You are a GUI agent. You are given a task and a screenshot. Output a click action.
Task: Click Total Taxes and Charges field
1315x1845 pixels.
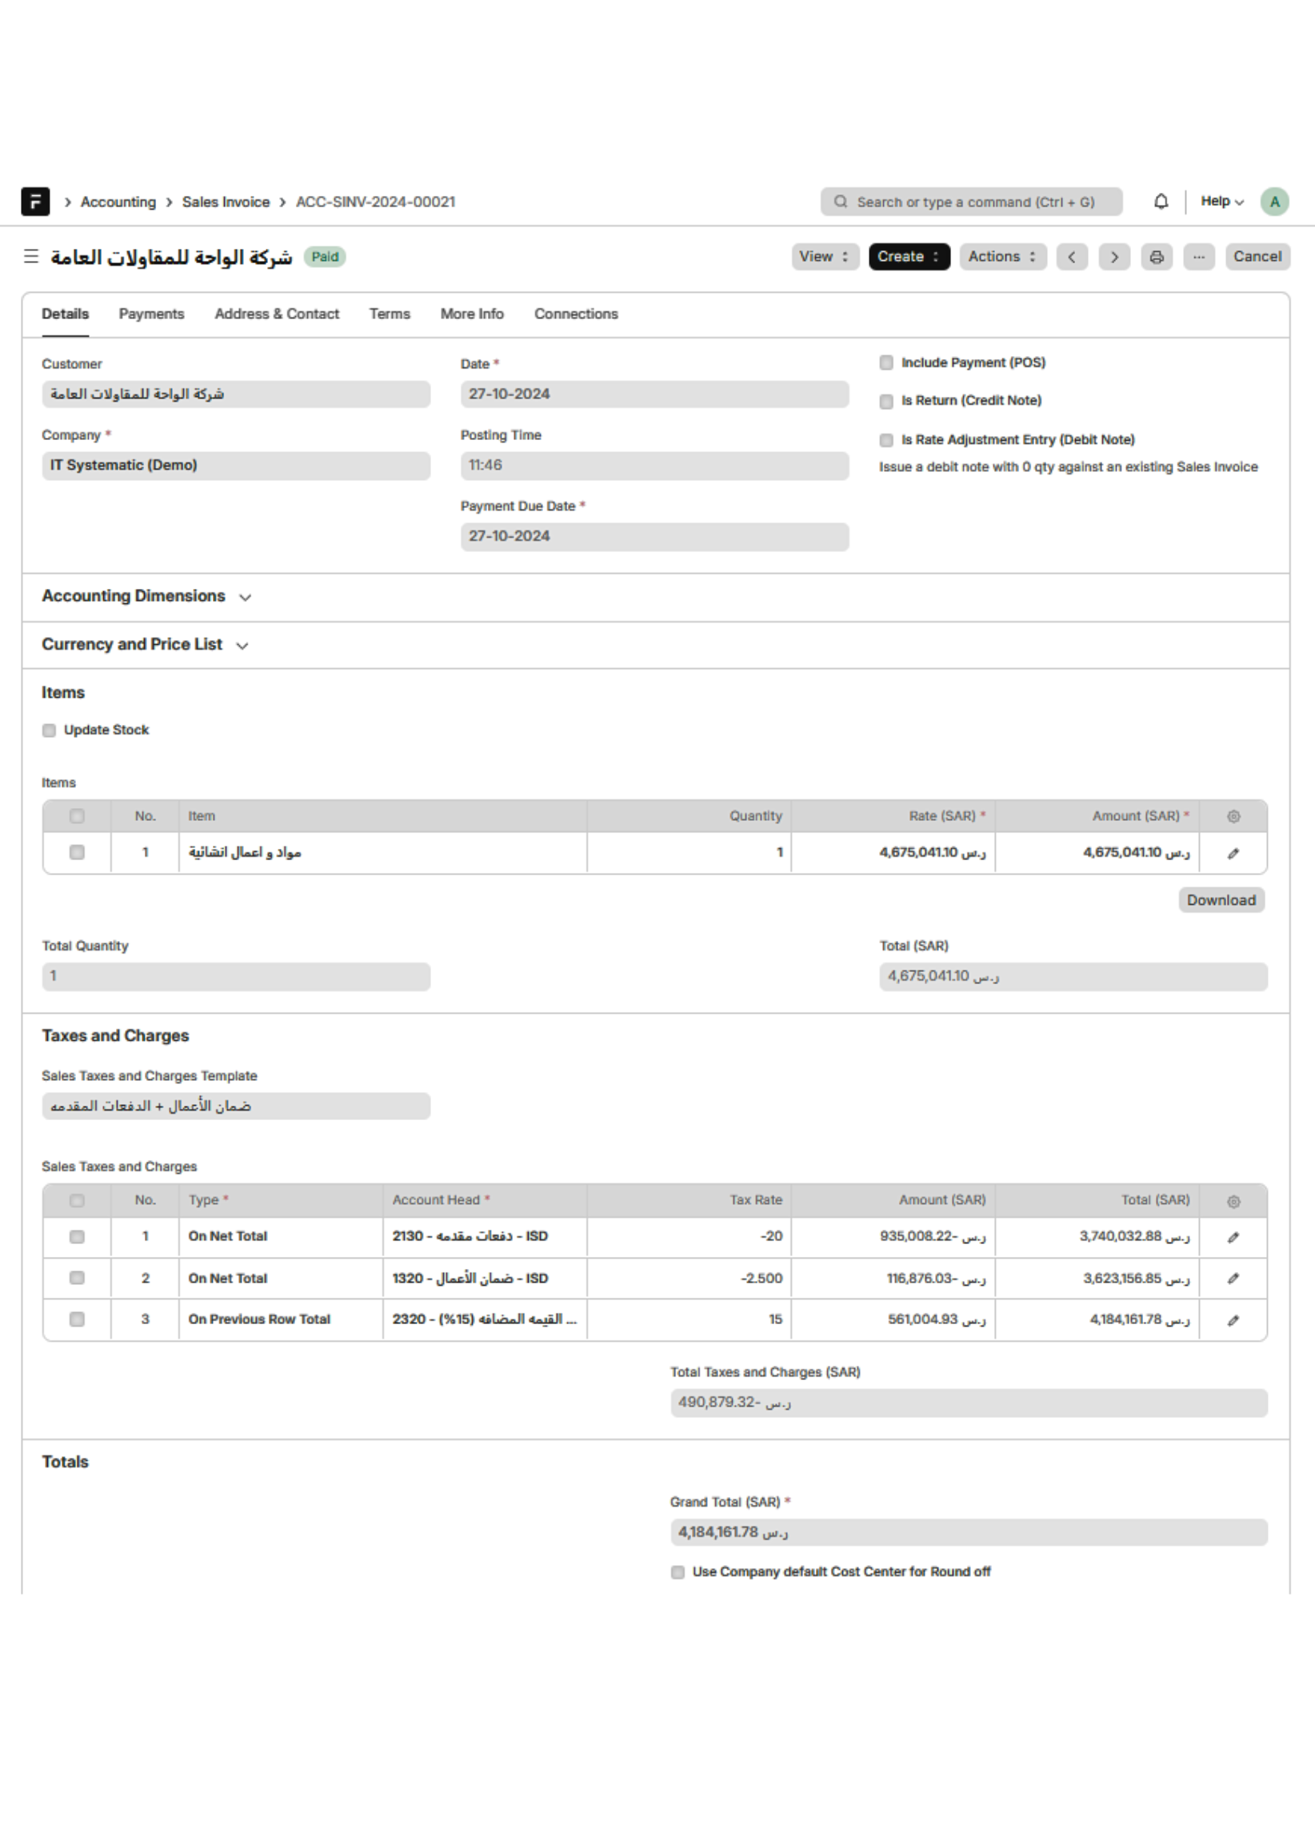click(969, 1403)
